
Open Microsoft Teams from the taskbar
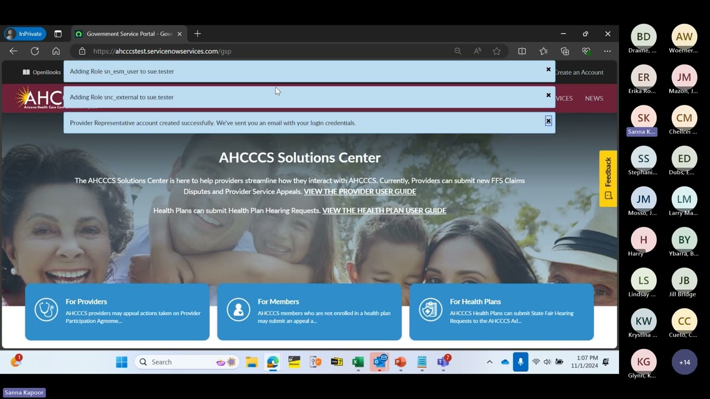pyautogui.click(x=443, y=361)
